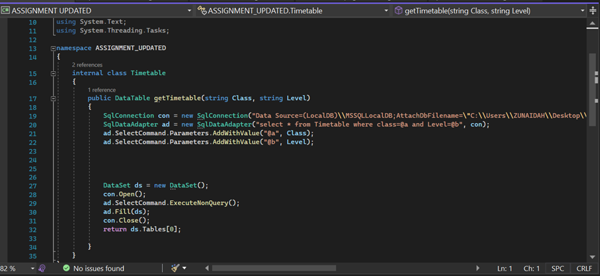Image resolution: width=600 pixels, height=276 pixels.
Task: Click the 'SqlDataAdapter ad' declaration on line 20
Action: [x=136, y=125]
